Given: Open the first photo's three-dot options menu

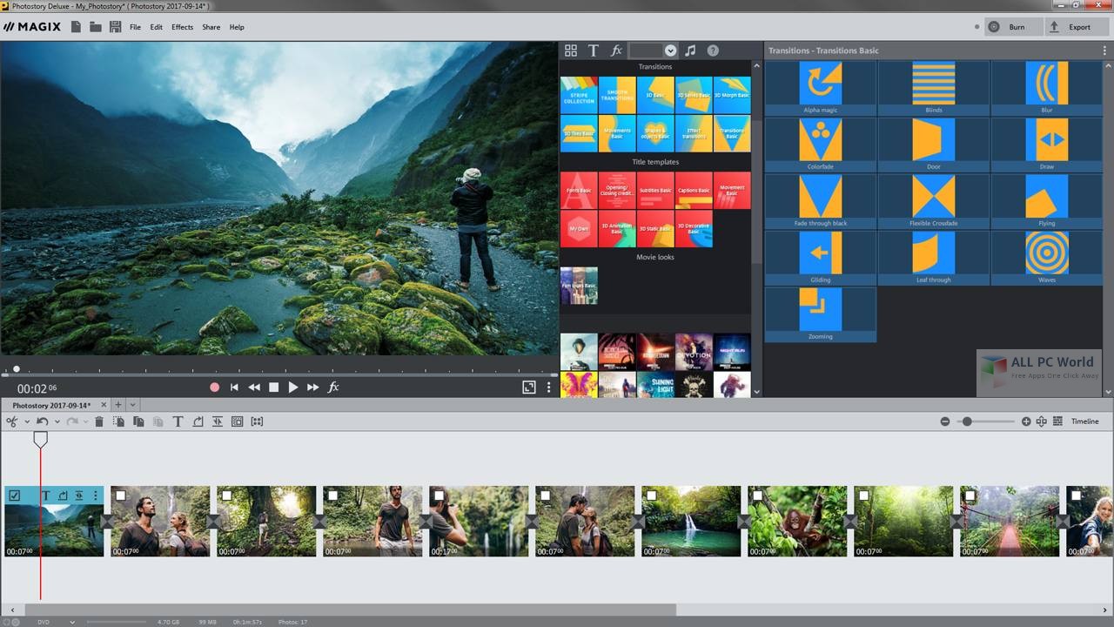Looking at the screenshot, I should point(96,496).
